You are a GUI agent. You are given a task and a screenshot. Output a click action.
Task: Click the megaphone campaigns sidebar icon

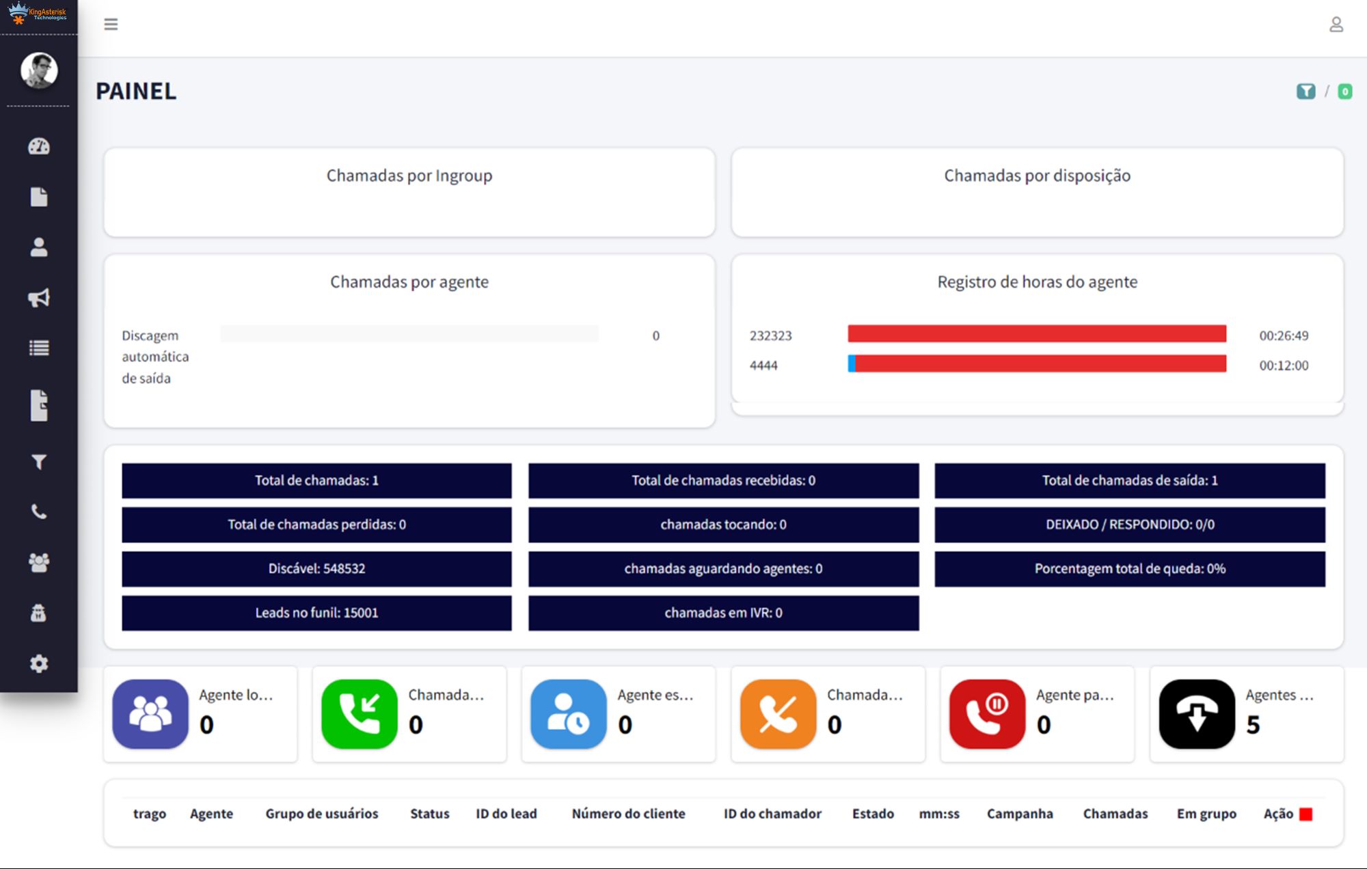[39, 298]
